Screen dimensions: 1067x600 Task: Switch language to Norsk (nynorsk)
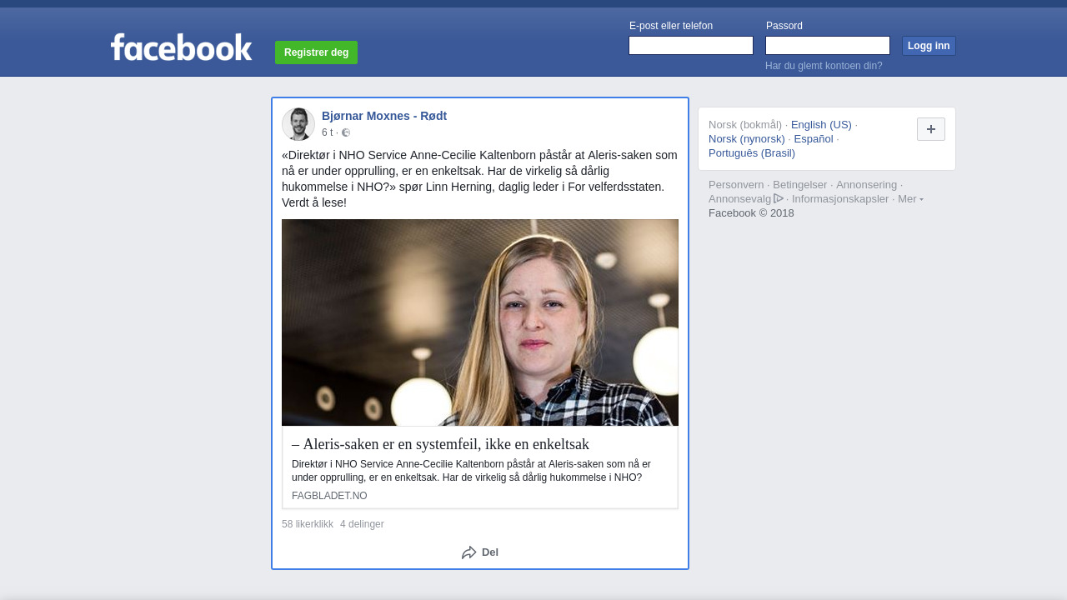(747, 139)
